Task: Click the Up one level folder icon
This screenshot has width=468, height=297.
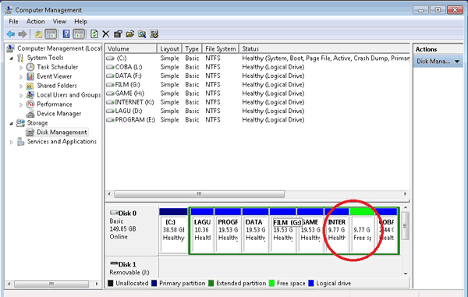Action: coord(38,34)
